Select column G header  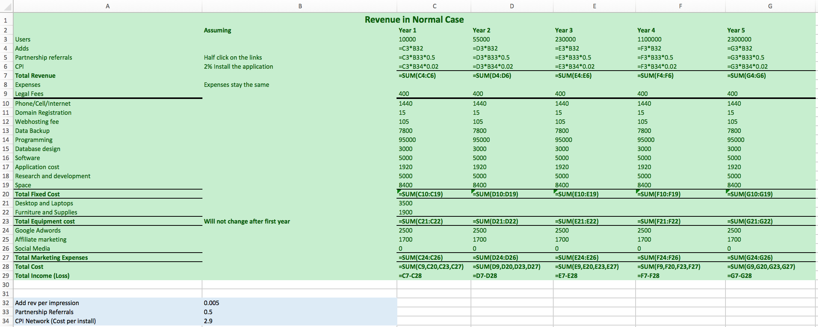click(x=770, y=6)
